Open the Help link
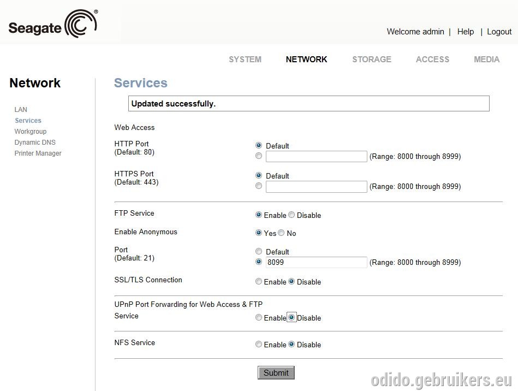Image resolution: width=518 pixels, height=391 pixels. (466, 32)
